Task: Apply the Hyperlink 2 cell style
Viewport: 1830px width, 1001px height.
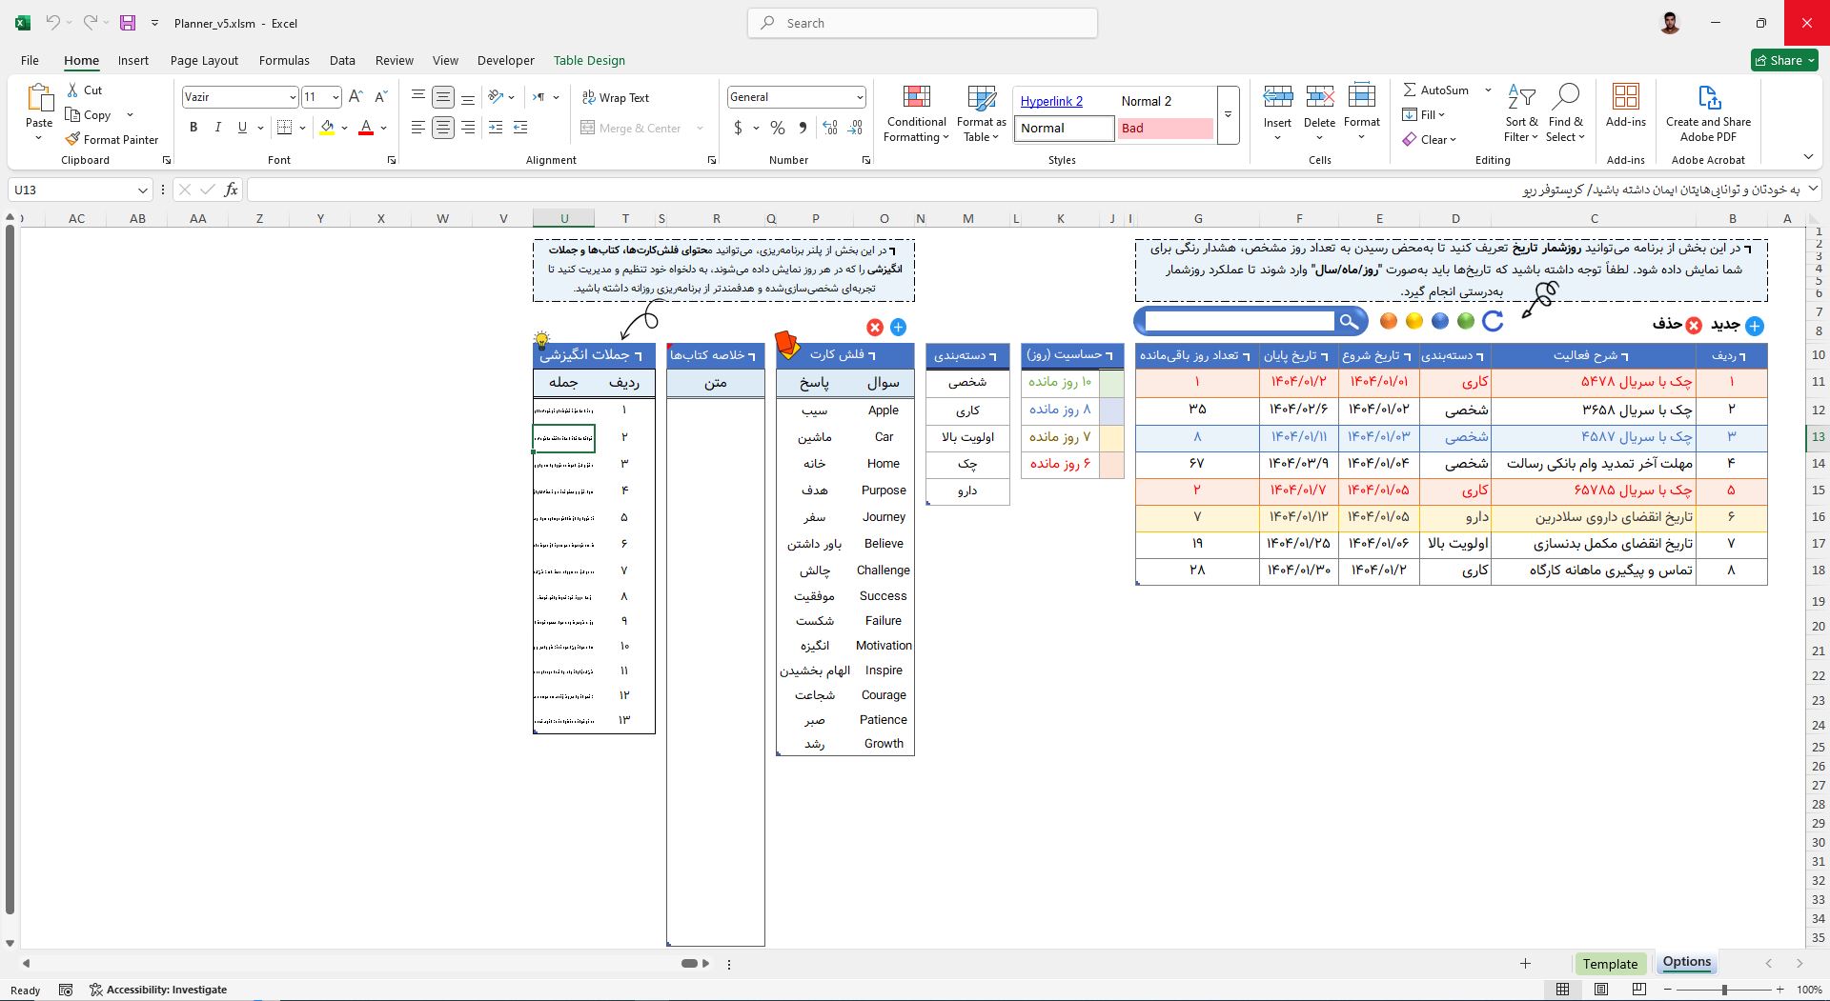Action: click(1051, 101)
